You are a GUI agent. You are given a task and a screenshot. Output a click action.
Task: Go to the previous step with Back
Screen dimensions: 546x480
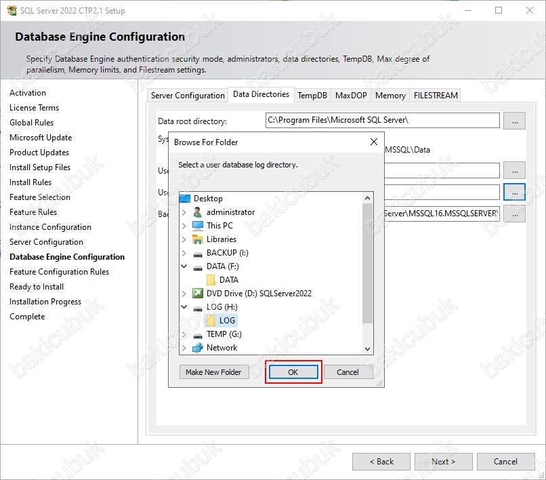coord(381,462)
